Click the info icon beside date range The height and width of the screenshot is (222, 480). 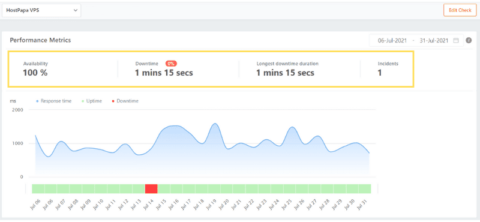pyautogui.click(x=469, y=40)
